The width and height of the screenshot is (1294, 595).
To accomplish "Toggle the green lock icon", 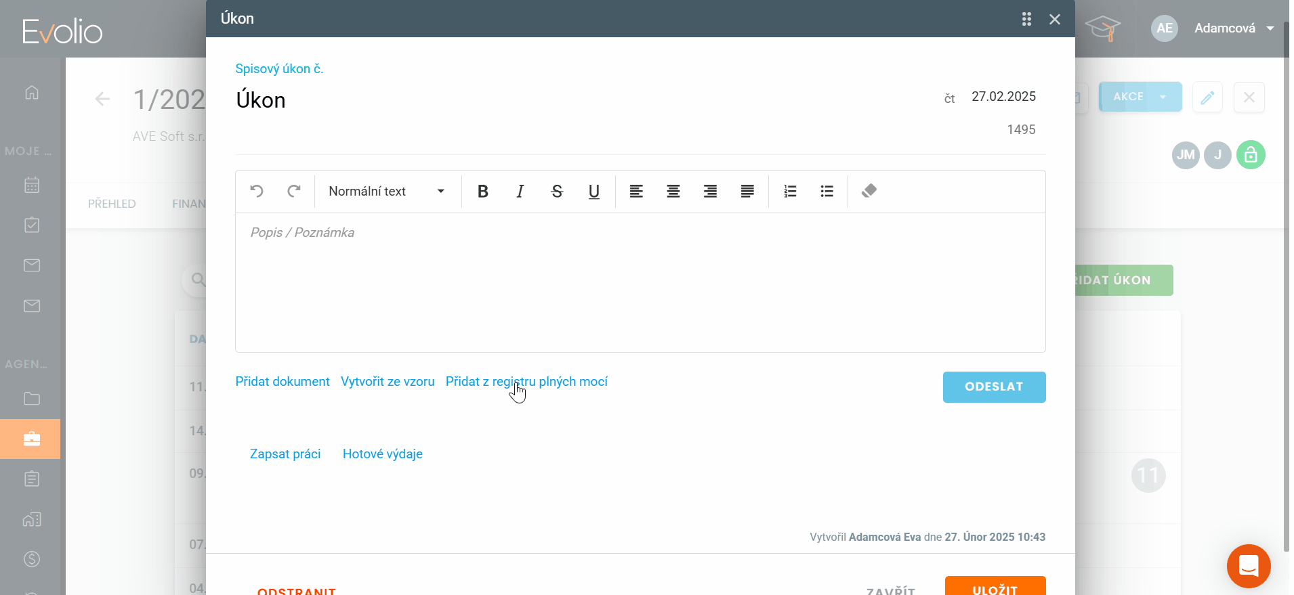I will point(1251,155).
